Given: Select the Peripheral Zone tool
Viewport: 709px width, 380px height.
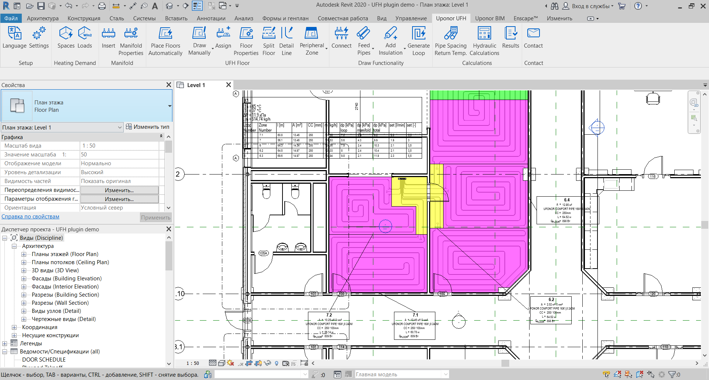Looking at the screenshot, I should coord(312,41).
